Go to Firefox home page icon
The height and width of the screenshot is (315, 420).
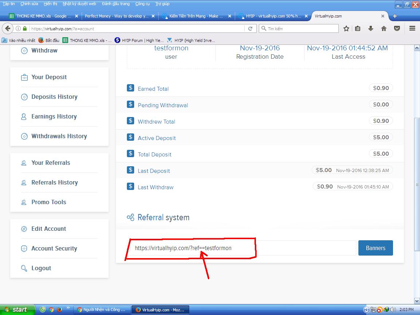384,29
